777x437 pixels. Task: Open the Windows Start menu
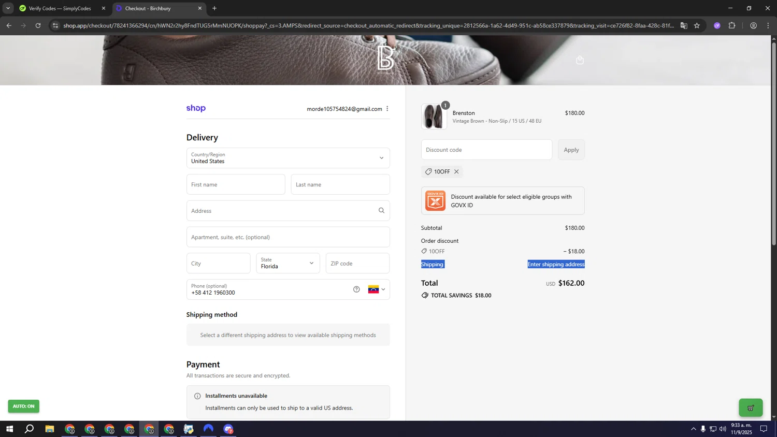point(9,429)
